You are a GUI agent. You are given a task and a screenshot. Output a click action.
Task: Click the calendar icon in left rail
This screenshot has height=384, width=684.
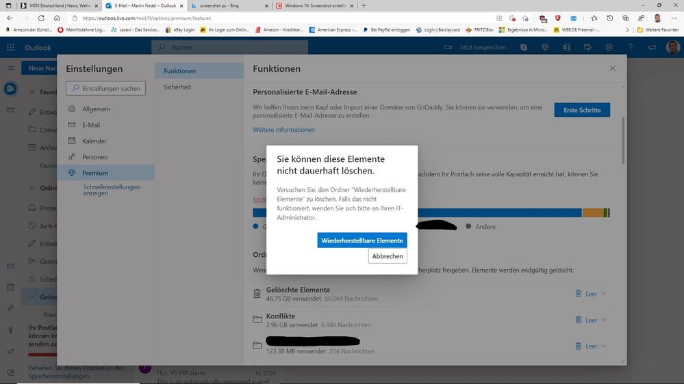tap(10, 287)
